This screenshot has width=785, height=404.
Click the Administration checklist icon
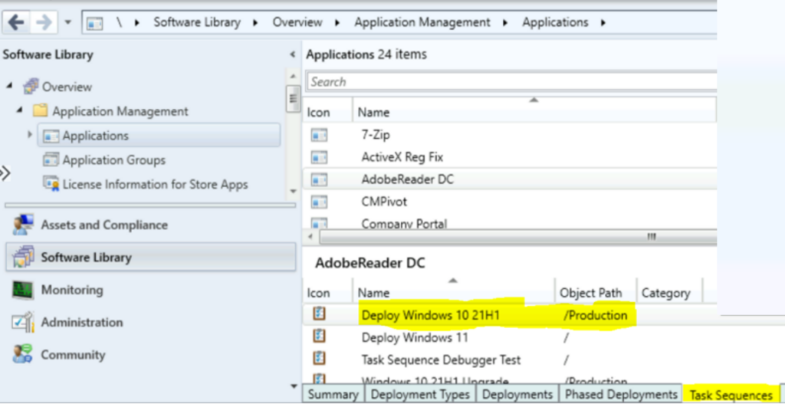pos(23,323)
